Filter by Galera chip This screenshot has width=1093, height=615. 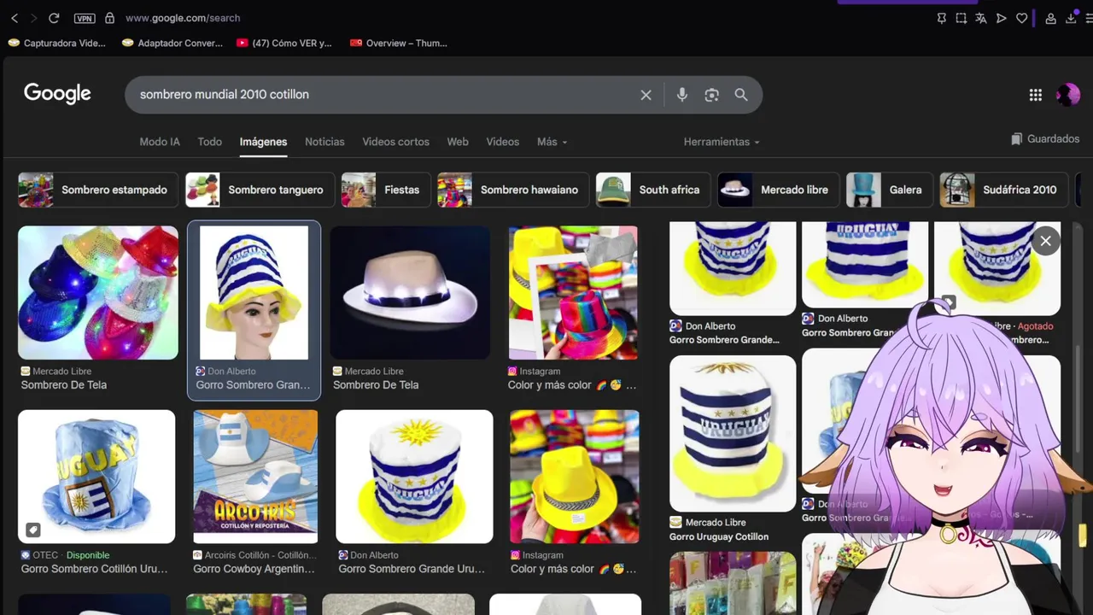point(890,190)
